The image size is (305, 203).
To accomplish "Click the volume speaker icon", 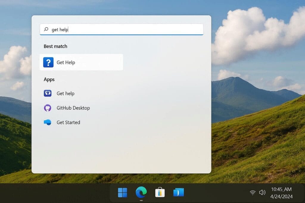I will (x=262, y=193).
